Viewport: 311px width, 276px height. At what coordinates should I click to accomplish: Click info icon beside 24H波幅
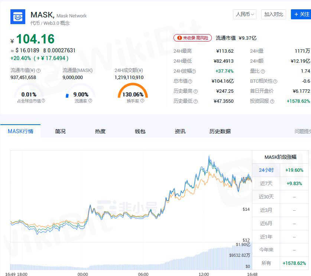coord(194,71)
